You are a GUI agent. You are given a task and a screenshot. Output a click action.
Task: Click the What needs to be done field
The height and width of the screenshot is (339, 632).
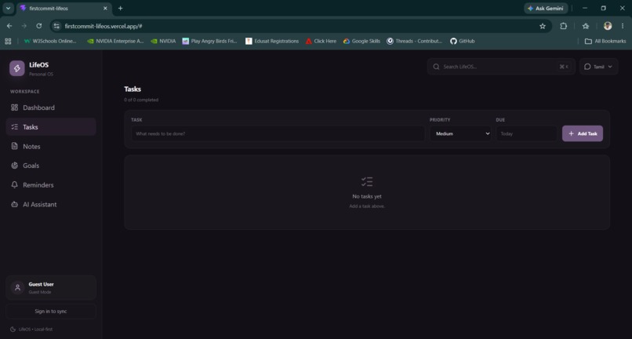[x=278, y=133]
